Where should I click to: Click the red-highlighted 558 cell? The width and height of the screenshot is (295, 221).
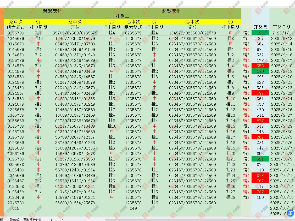(260, 66)
